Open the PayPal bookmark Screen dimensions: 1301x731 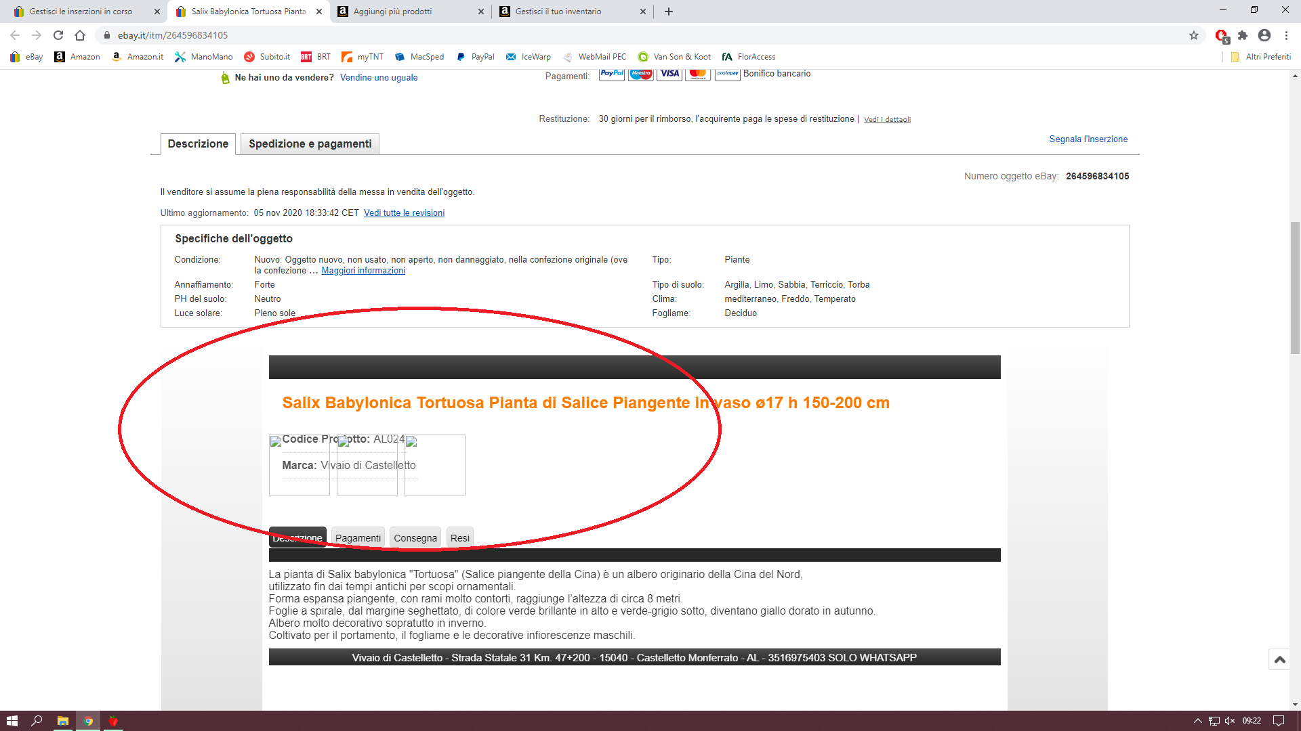pos(475,57)
